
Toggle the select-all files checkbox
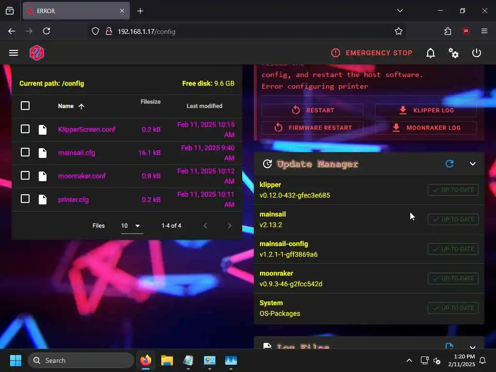point(25,106)
